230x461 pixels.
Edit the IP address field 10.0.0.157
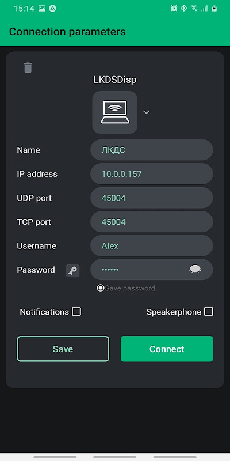click(152, 174)
